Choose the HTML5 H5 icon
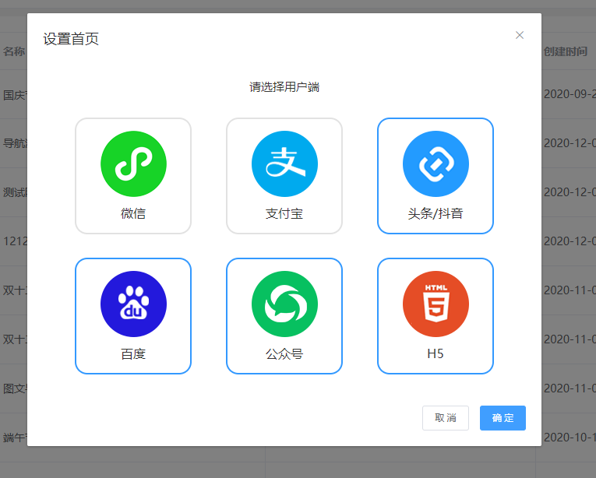This screenshot has width=596, height=478. [436, 304]
